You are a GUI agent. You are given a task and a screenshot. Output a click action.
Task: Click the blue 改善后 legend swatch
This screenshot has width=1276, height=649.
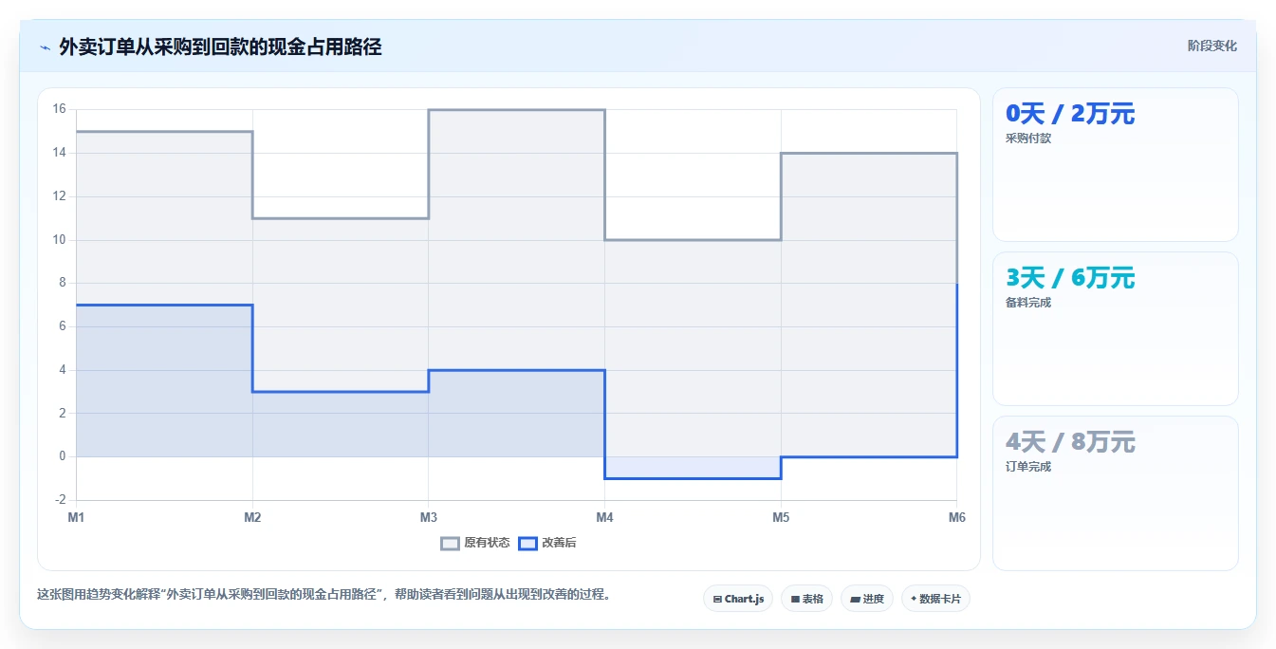(527, 543)
